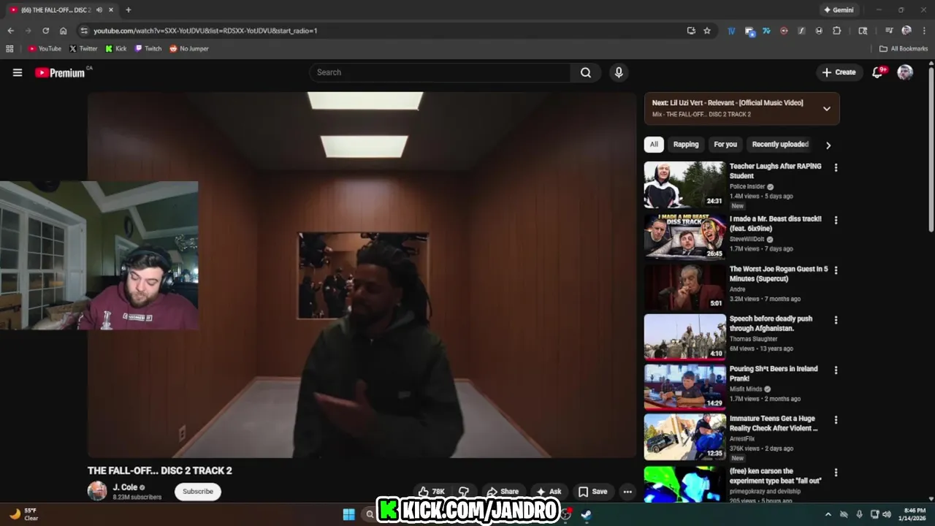This screenshot has width=935, height=526.
Task: Bookmark this page with the star icon
Action: pos(707,31)
